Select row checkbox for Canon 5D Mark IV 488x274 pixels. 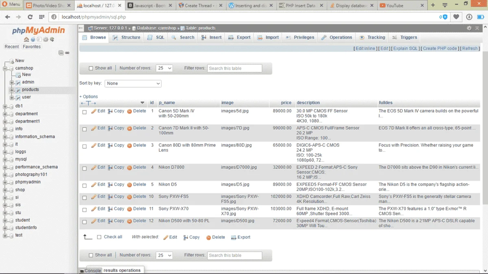[x=85, y=112]
